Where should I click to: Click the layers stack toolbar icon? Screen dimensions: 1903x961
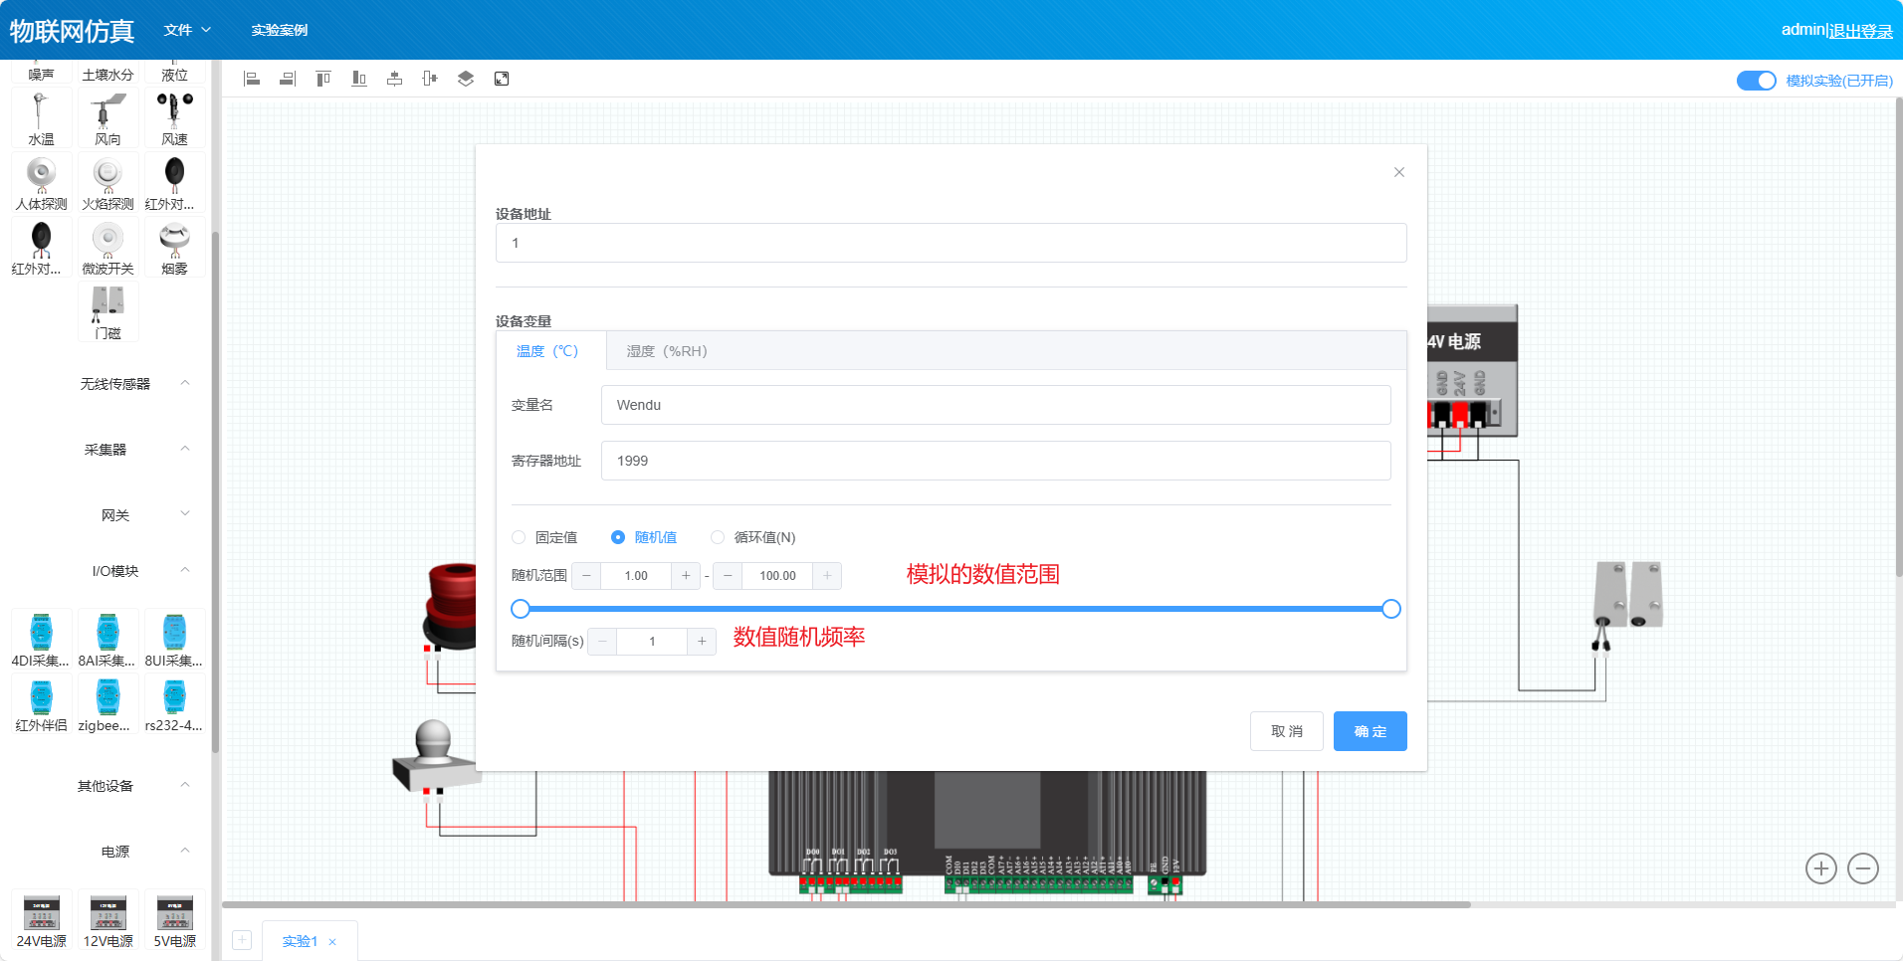pos(465,79)
